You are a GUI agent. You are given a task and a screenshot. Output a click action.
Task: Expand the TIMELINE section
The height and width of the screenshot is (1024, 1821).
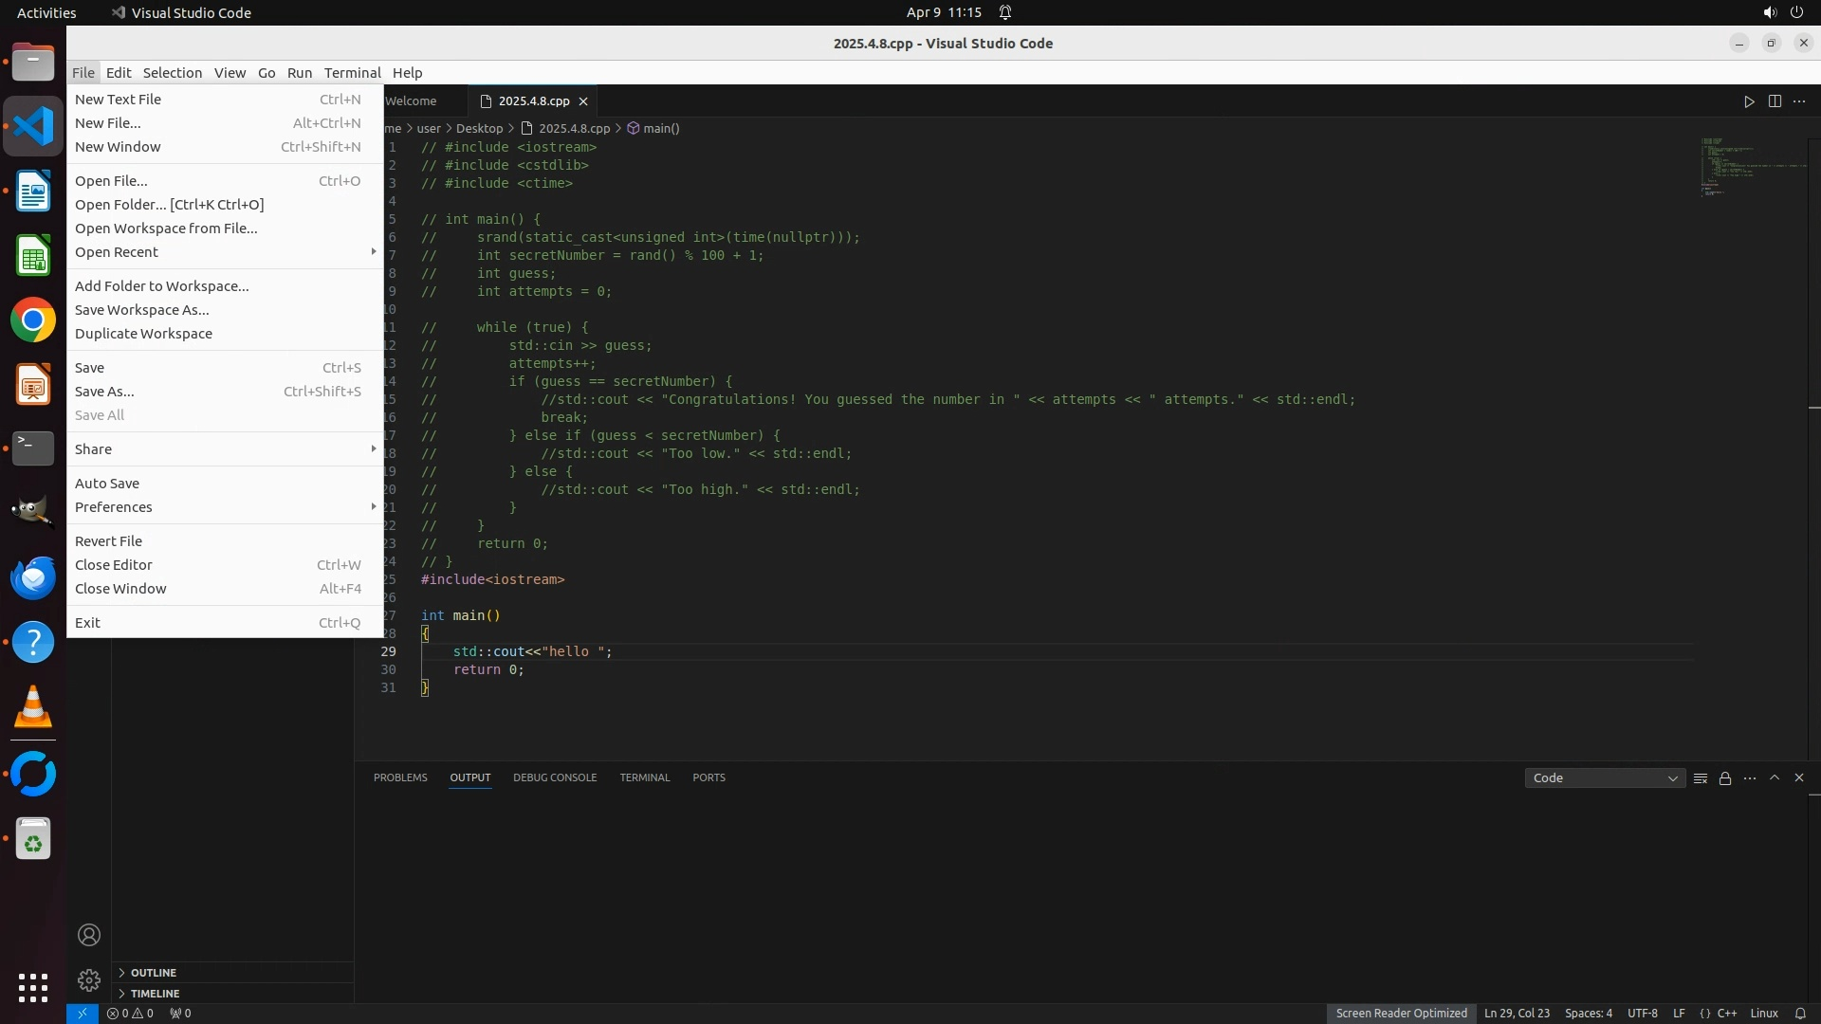pyautogui.click(x=155, y=994)
